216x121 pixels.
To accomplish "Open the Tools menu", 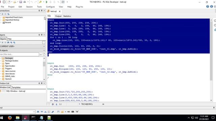I will (x=39, y=7).
